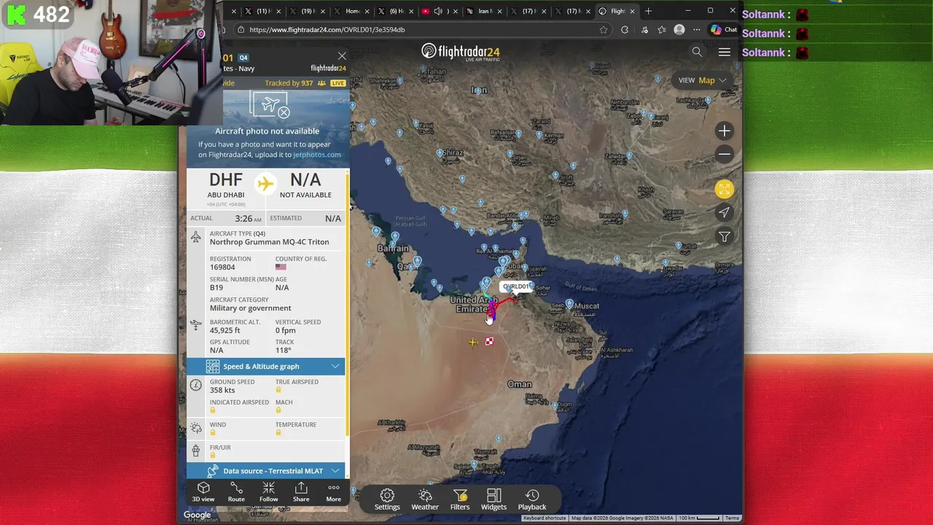Switch to the Iran news browser tab
This screenshot has height=525, width=933.
(484, 11)
